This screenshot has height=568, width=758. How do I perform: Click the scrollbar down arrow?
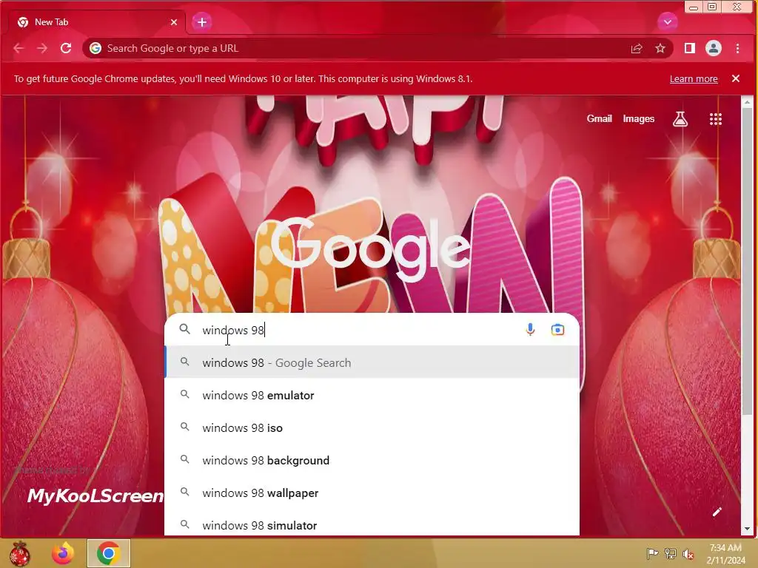pos(747,530)
